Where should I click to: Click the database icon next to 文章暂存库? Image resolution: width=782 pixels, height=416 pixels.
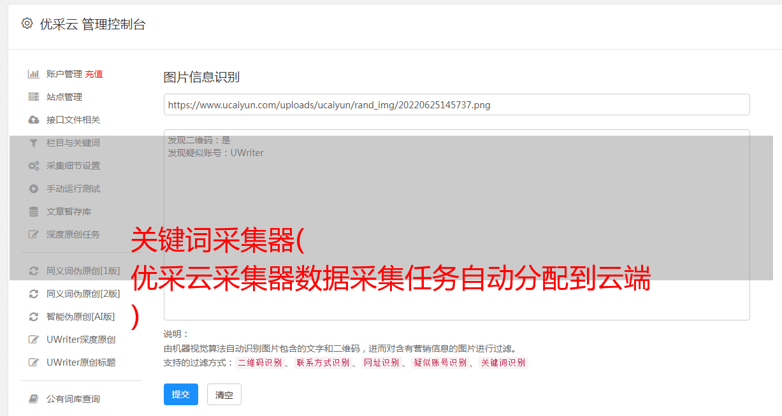coord(34,212)
